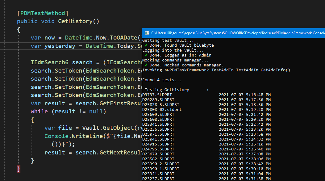Click timestamp 5:31:04 PM in console
Image resolution: width=325 pixels, height=181 pixels.
pyautogui.click(x=258, y=174)
